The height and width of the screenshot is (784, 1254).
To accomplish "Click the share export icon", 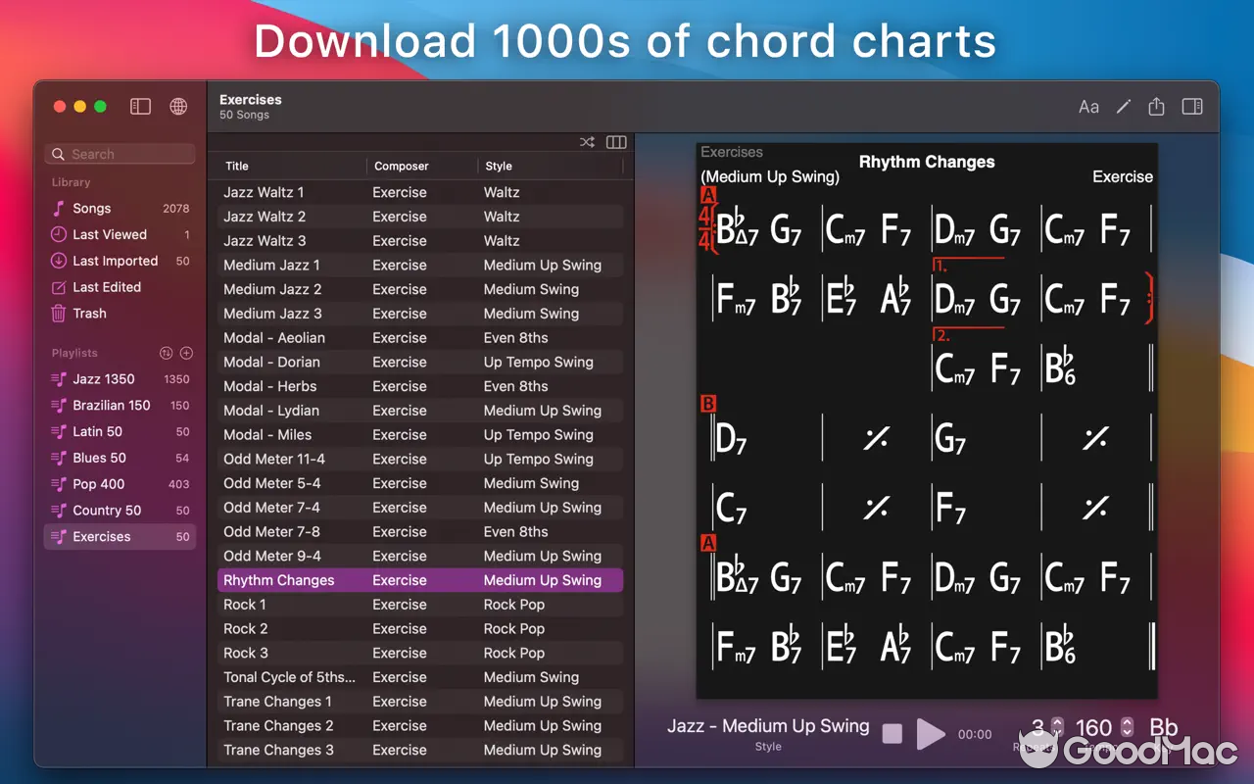I will click(1156, 107).
